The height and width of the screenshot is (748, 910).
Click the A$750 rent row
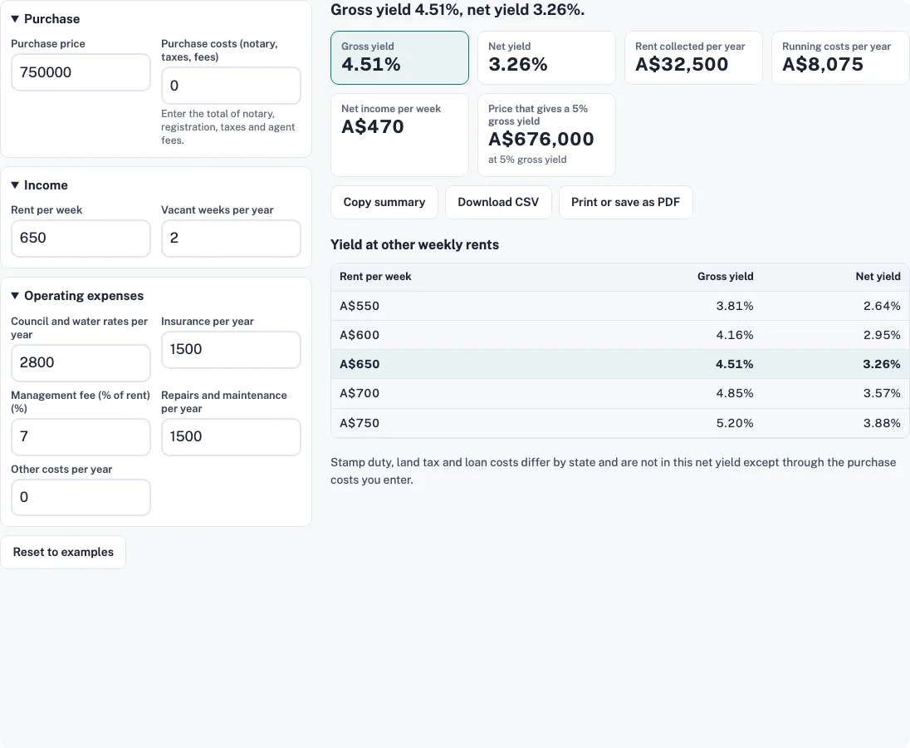click(620, 423)
